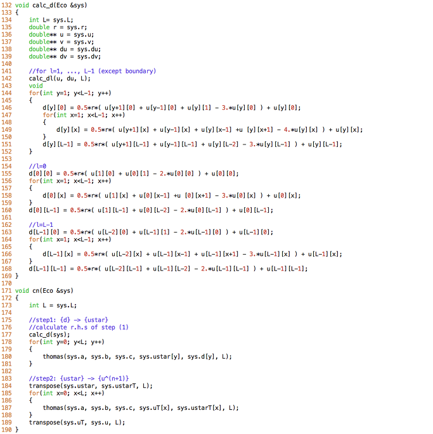Click the 'double** dv = sys.dv;' line

[x=65, y=56]
